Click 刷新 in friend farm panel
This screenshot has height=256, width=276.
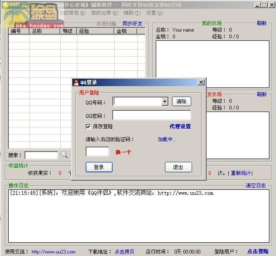click(261, 94)
